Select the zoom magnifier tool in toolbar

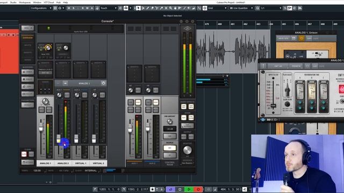coord(170,8)
